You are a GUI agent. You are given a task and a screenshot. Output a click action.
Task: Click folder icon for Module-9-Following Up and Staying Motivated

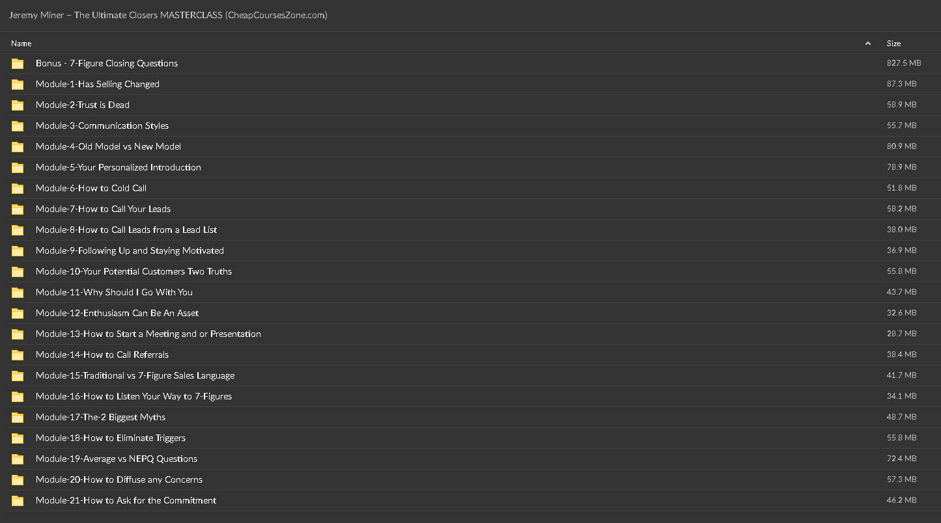click(18, 251)
